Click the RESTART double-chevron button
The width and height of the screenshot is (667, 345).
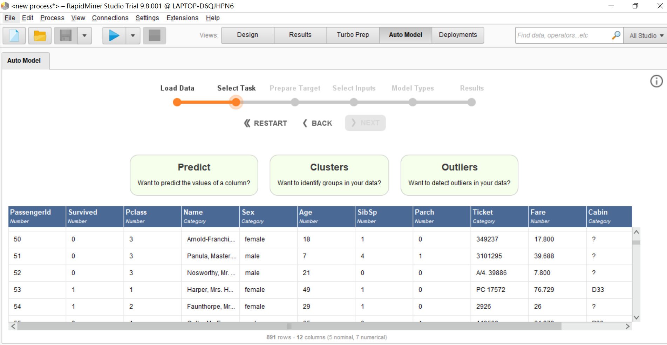[x=265, y=123]
